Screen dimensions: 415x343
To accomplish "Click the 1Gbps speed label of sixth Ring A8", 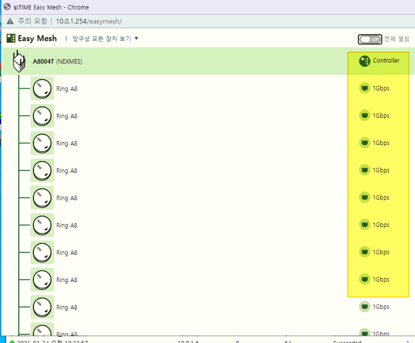I will pos(381,225).
